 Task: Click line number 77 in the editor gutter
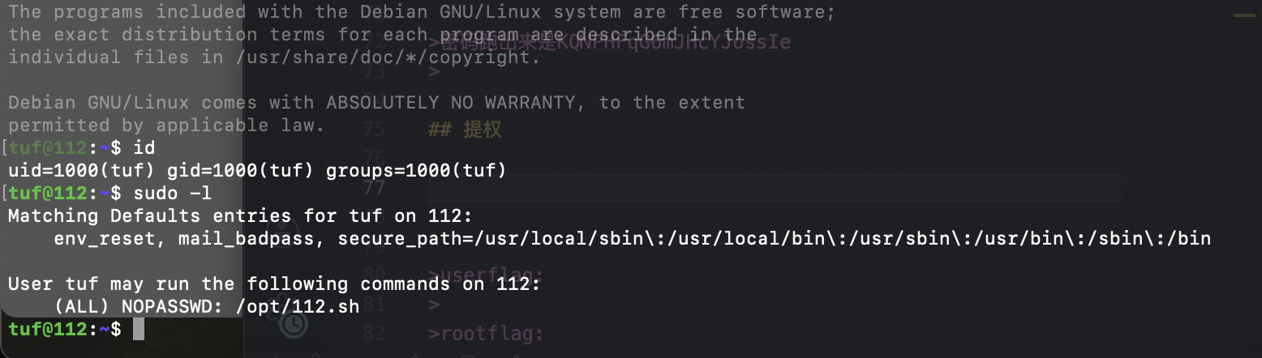[x=374, y=188]
